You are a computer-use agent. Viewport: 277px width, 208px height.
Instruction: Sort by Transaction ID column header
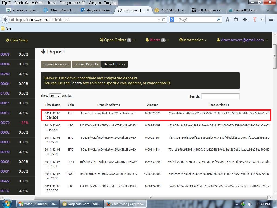point(219,105)
